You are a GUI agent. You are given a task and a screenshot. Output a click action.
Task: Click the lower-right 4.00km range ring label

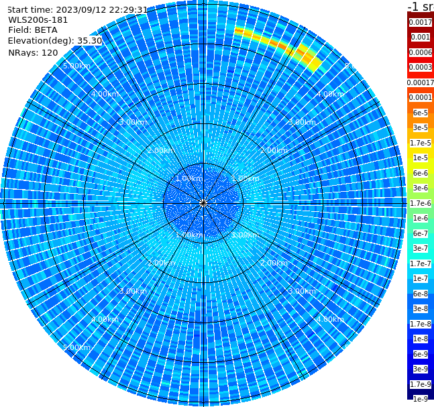(330, 319)
